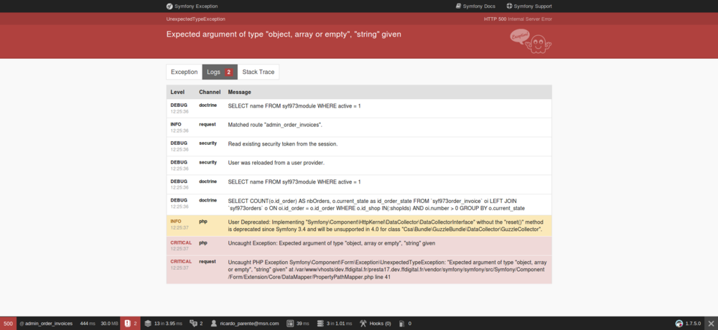Click the Symfony version icon beside 1.7.5.0
The height and width of the screenshot is (330, 718).
click(x=679, y=323)
